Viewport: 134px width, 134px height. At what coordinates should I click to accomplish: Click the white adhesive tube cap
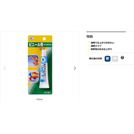pos(44,53)
